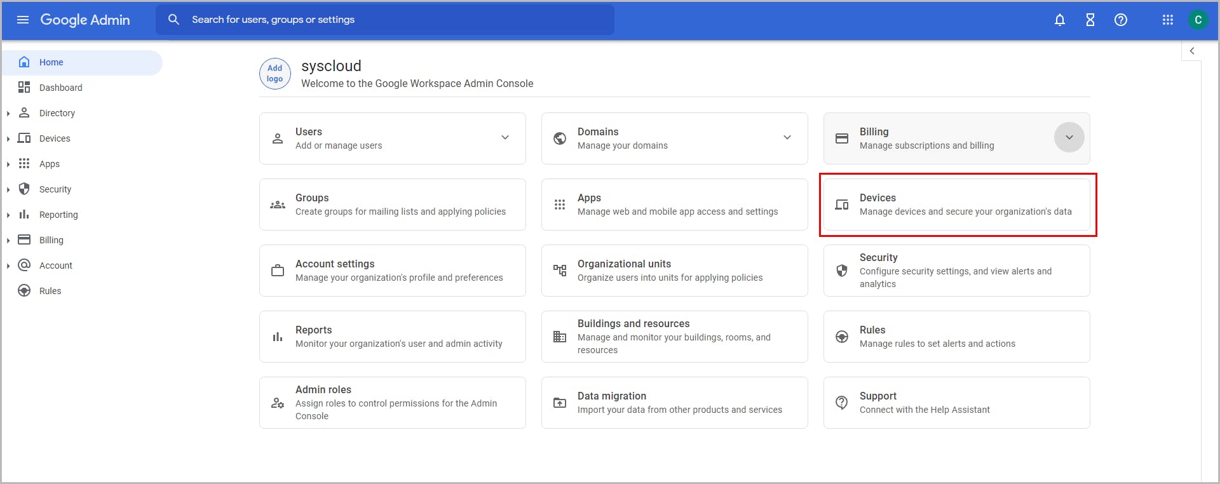Open the Reports card title

(x=314, y=330)
